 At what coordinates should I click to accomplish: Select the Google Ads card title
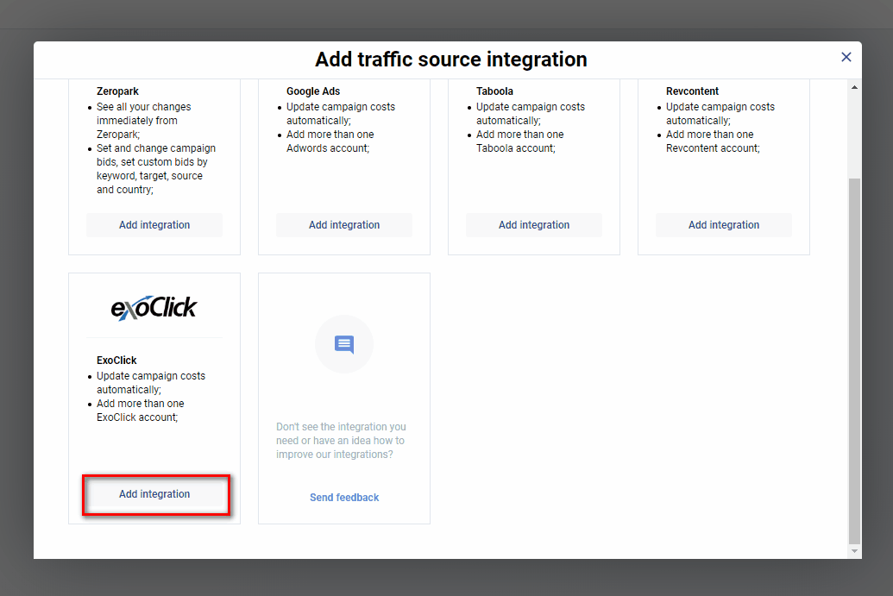coord(313,91)
